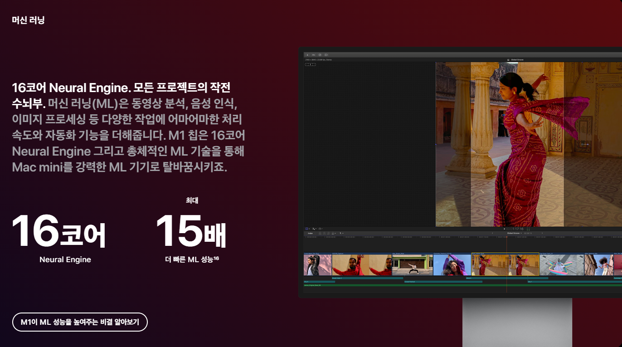Click the Global Groove title above the viewer
The height and width of the screenshot is (347, 622).
(517, 60)
